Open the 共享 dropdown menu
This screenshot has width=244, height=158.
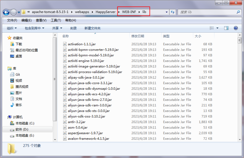[57, 28]
